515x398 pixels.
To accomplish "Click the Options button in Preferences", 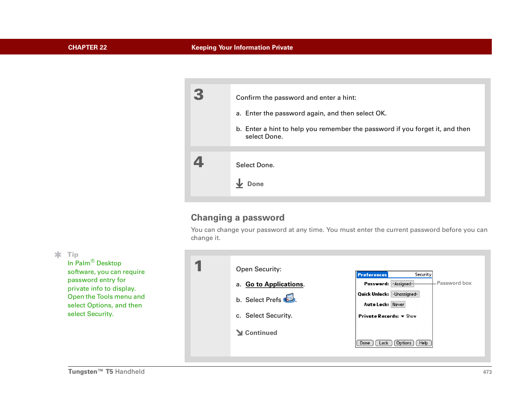I will click(x=404, y=343).
